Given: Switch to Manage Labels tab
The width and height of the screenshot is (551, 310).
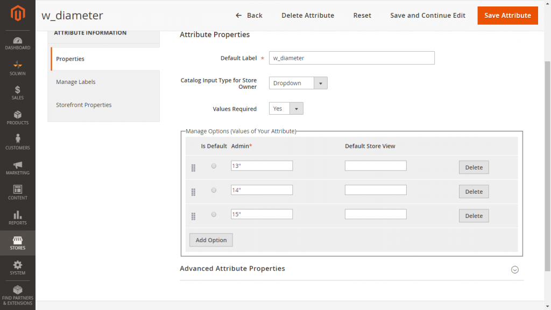Looking at the screenshot, I should 76,82.
